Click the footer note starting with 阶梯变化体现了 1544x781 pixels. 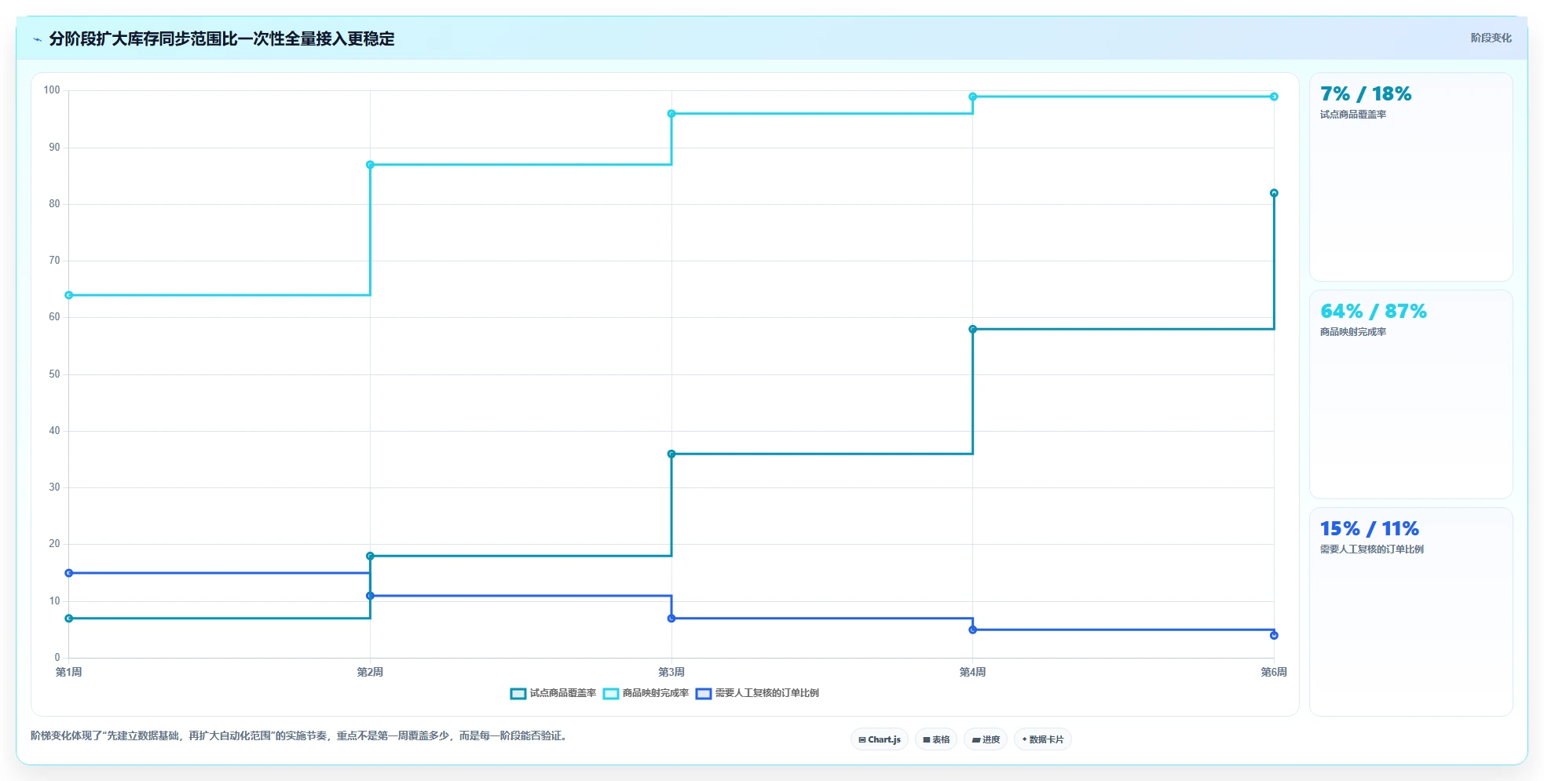[x=299, y=736]
